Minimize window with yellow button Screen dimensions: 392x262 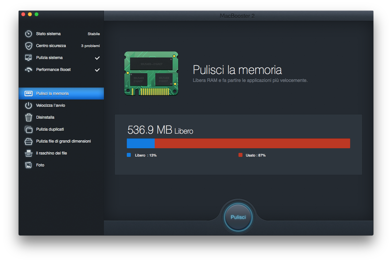coord(30,14)
